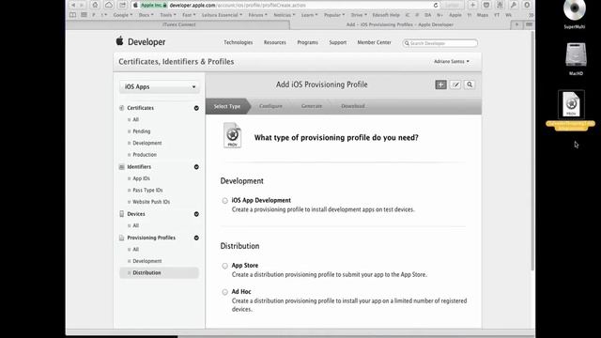Open the Tools bookmarks folder
Screen dimensions: 601x338
tap(168, 15)
